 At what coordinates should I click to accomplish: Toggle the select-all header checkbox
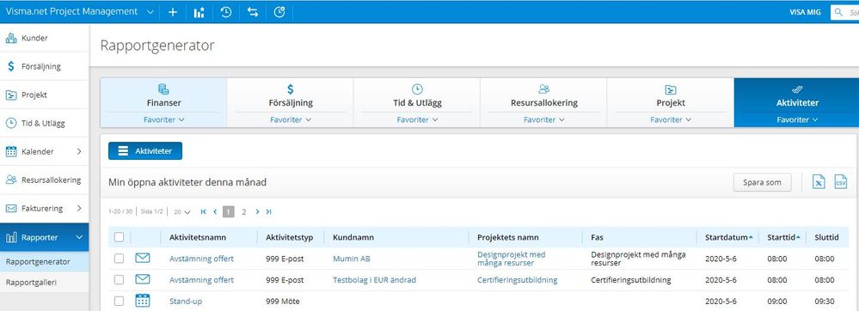pos(119,237)
